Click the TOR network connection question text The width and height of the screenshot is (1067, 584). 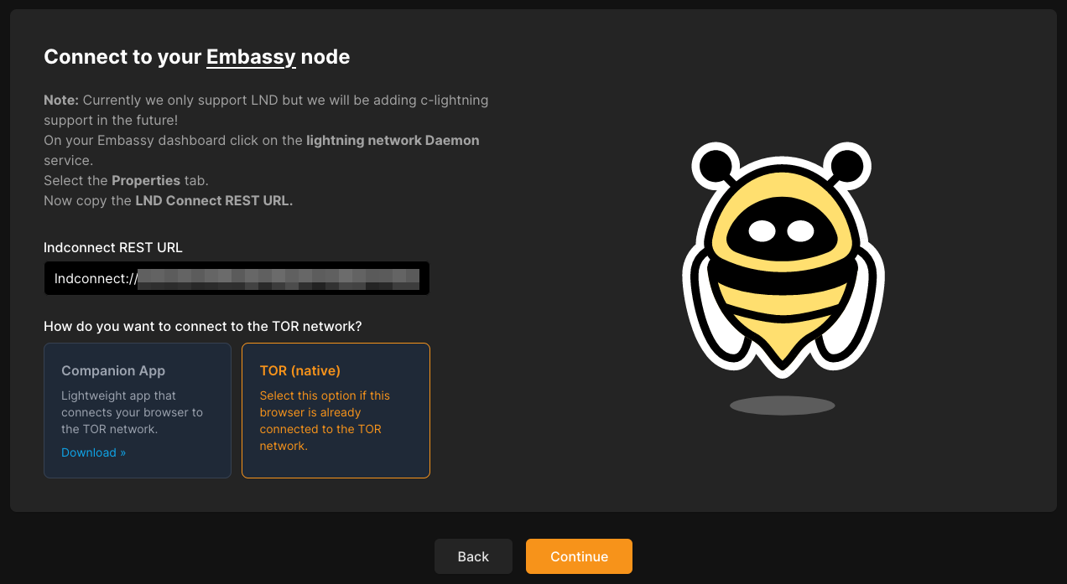[x=203, y=326]
